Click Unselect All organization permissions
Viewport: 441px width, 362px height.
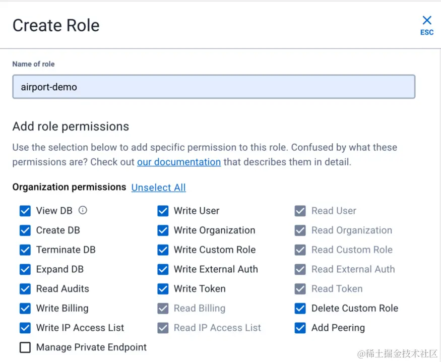tap(158, 188)
